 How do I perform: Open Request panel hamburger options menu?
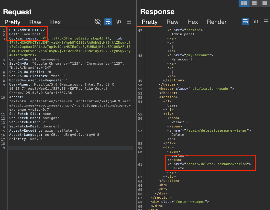[129, 22]
